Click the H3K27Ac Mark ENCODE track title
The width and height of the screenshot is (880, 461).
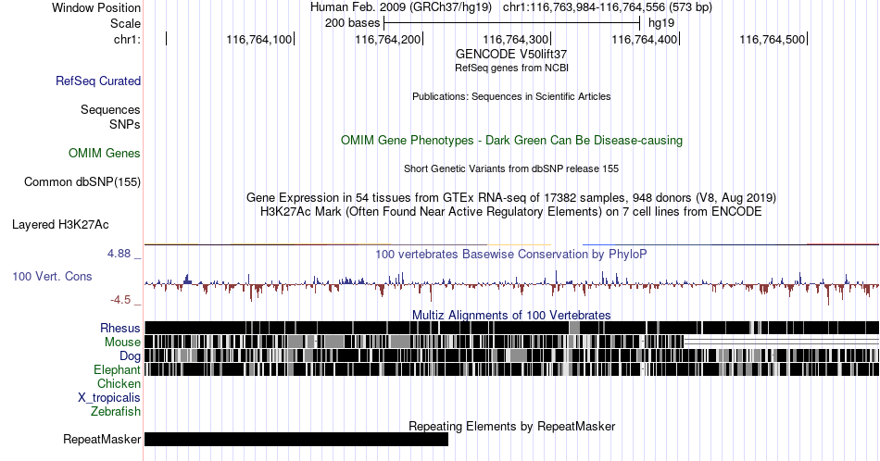point(511,211)
